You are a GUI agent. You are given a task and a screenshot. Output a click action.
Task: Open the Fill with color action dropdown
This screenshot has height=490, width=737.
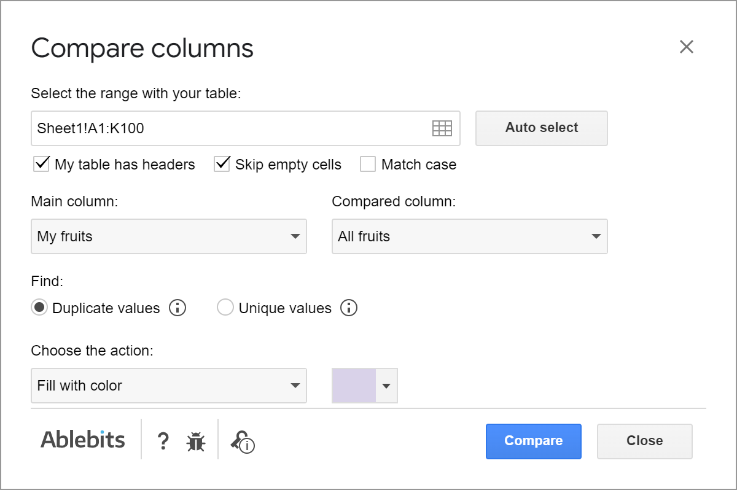pyautogui.click(x=169, y=386)
